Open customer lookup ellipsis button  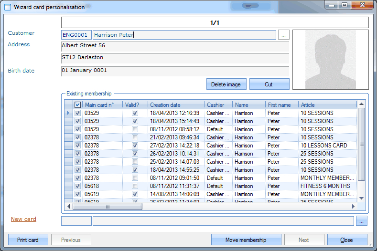click(x=284, y=35)
